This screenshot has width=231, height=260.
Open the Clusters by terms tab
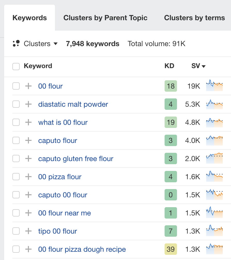[194, 18]
